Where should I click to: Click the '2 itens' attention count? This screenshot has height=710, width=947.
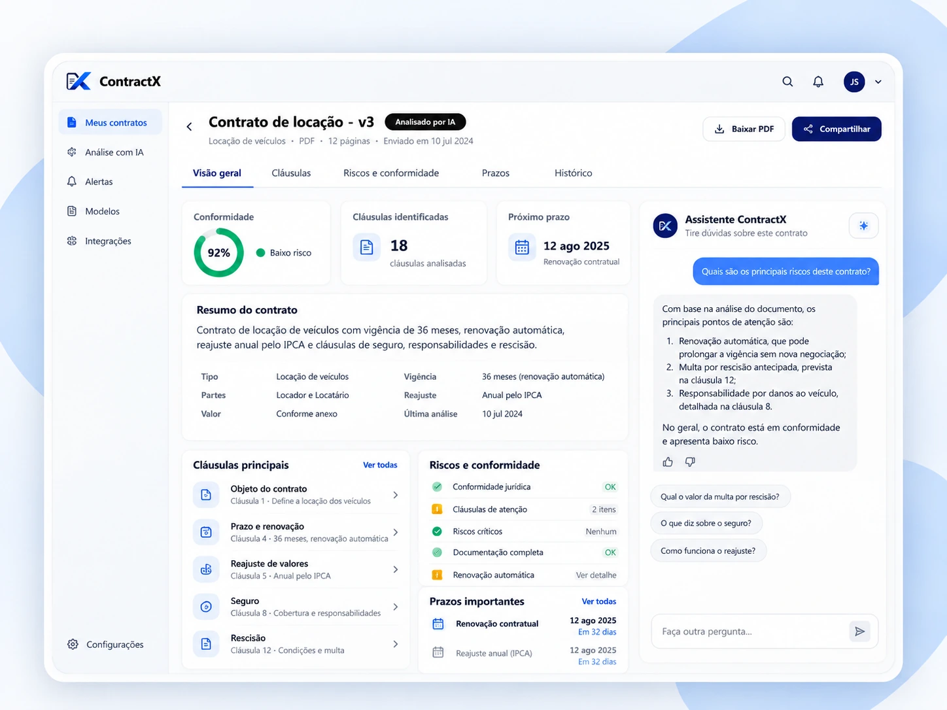[604, 509]
